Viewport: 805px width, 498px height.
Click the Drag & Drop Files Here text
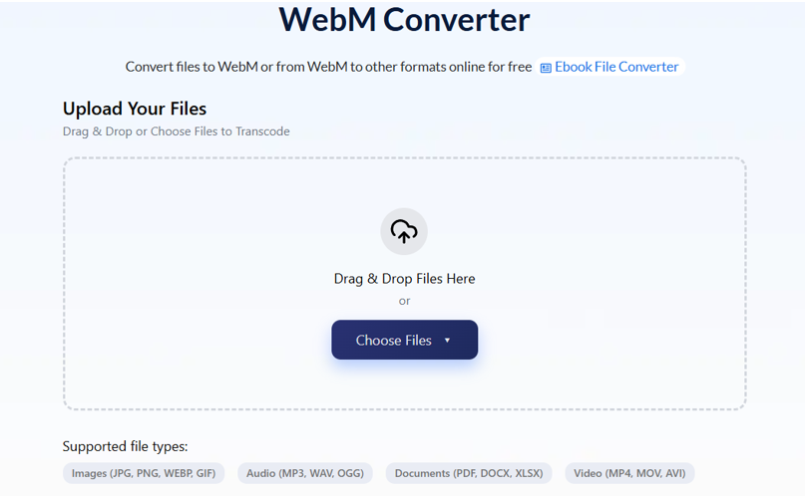tap(405, 279)
